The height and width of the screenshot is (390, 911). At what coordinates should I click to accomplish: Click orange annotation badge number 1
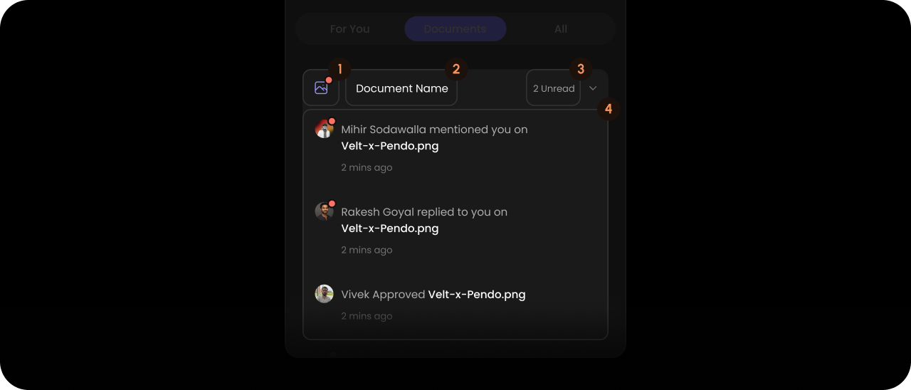pos(339,69)
